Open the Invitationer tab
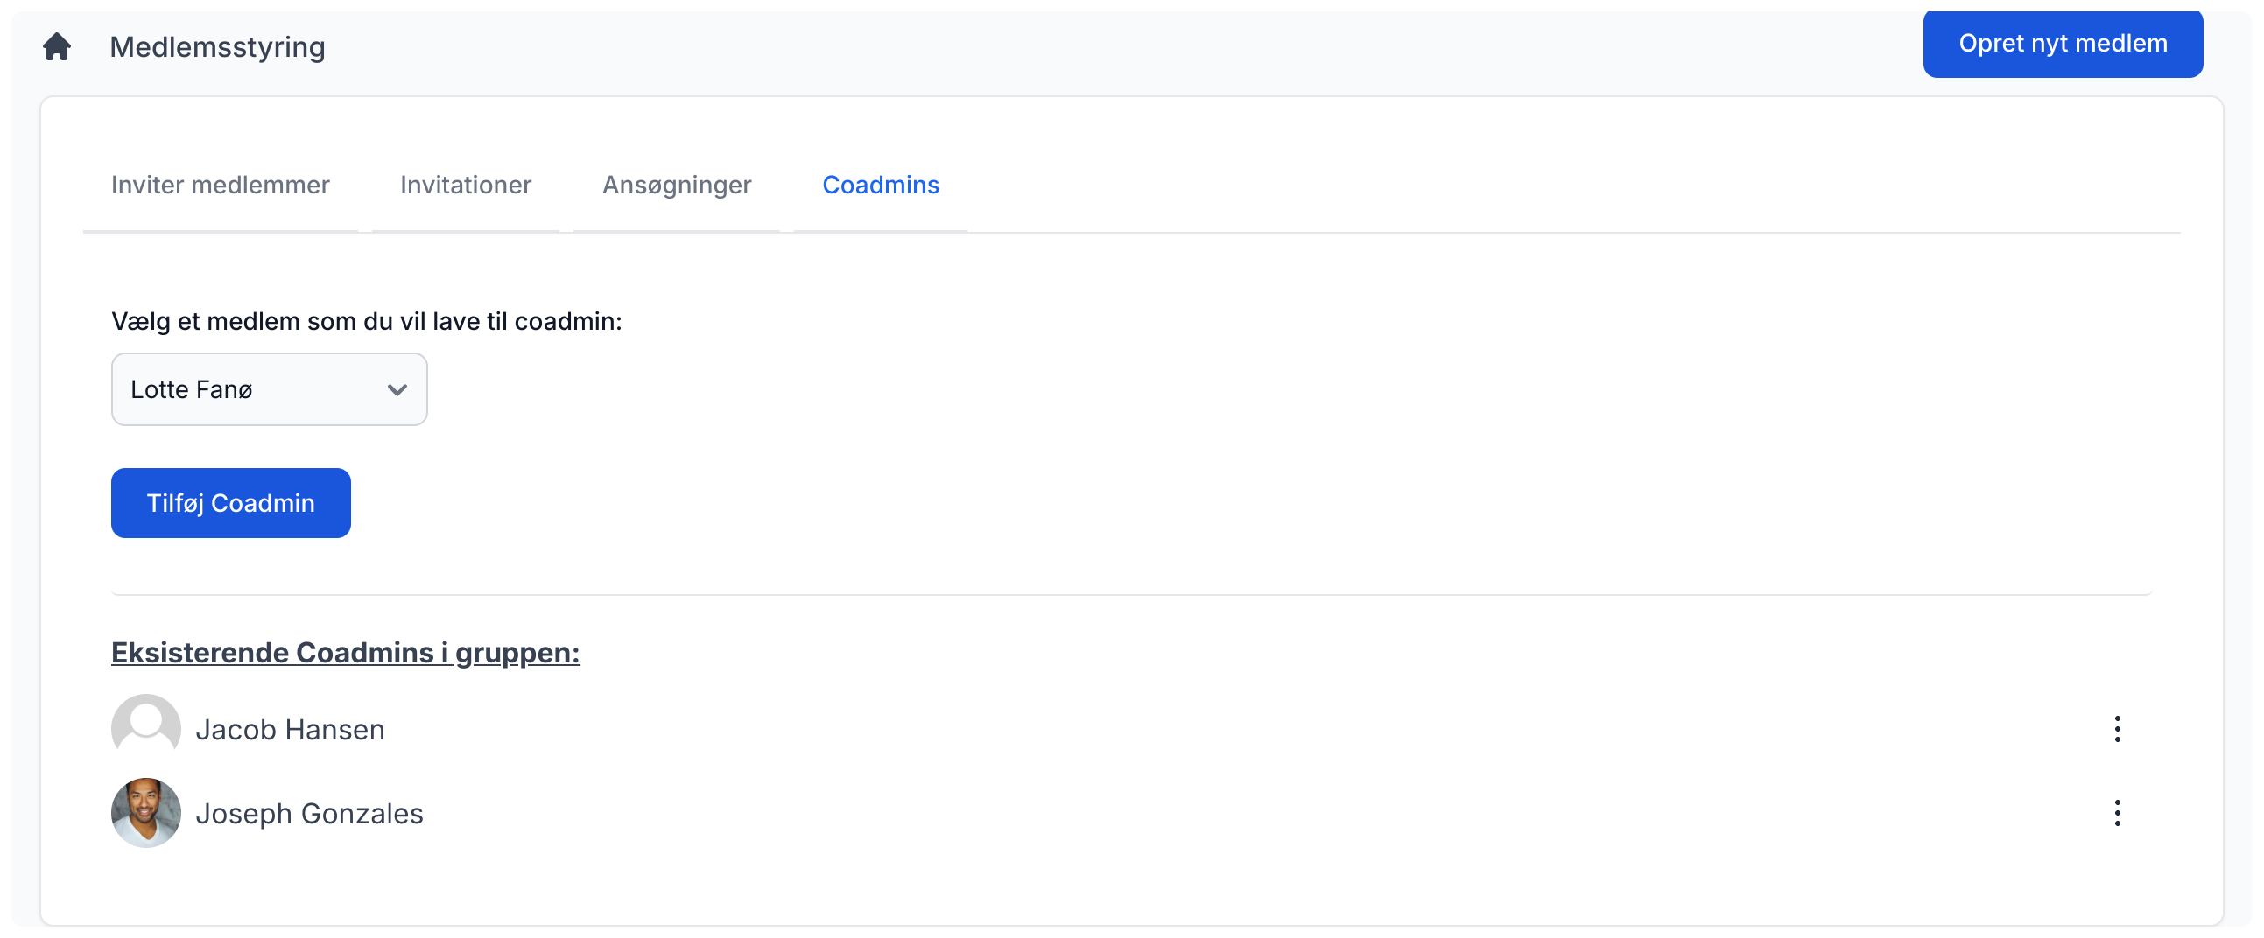Image resolution: width=2264 pixels, height=938 pixels. (x=465, y=185)
